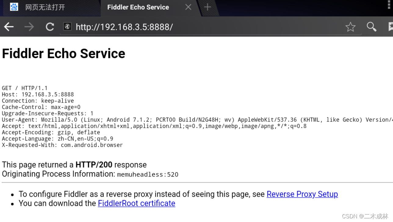393x222 pixels.
Task: Click the Accept: text/html header line
Action: click(x=154, y=126)
